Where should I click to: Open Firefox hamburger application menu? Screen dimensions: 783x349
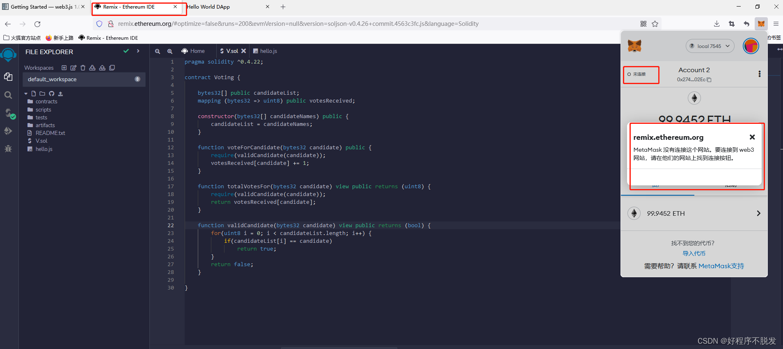click(776, 24)
